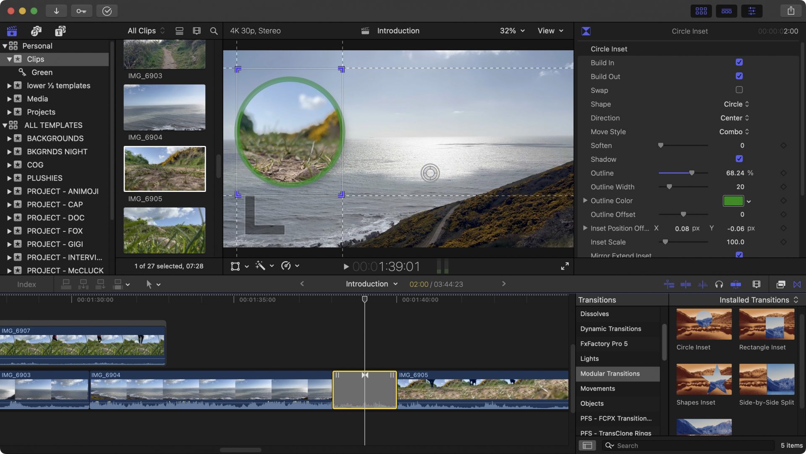
Task: Open the All Clips filter dropdown
Action: click(x=145, y=31)
